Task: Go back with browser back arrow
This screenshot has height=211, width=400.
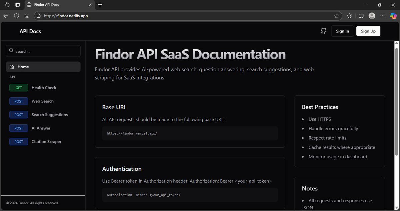Action: (6, 16)
